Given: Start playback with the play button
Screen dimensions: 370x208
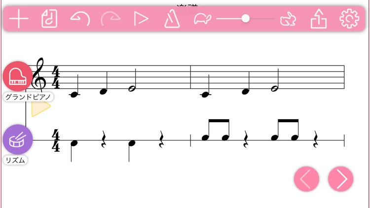Looking at the screenshot, I should (141, 19).
